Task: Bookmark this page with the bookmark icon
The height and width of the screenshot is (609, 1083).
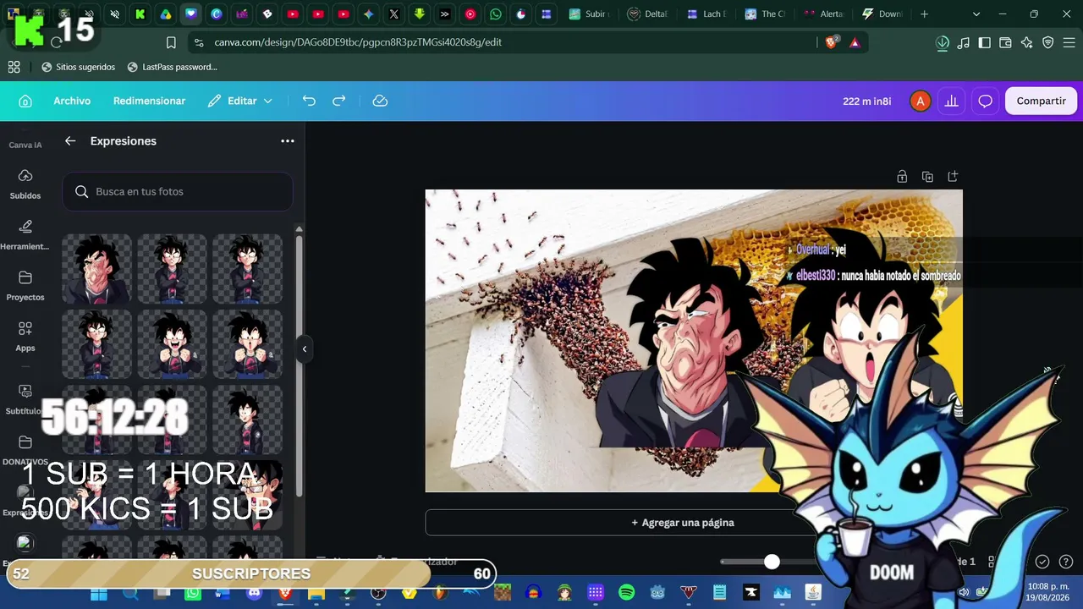Action: 171,42
